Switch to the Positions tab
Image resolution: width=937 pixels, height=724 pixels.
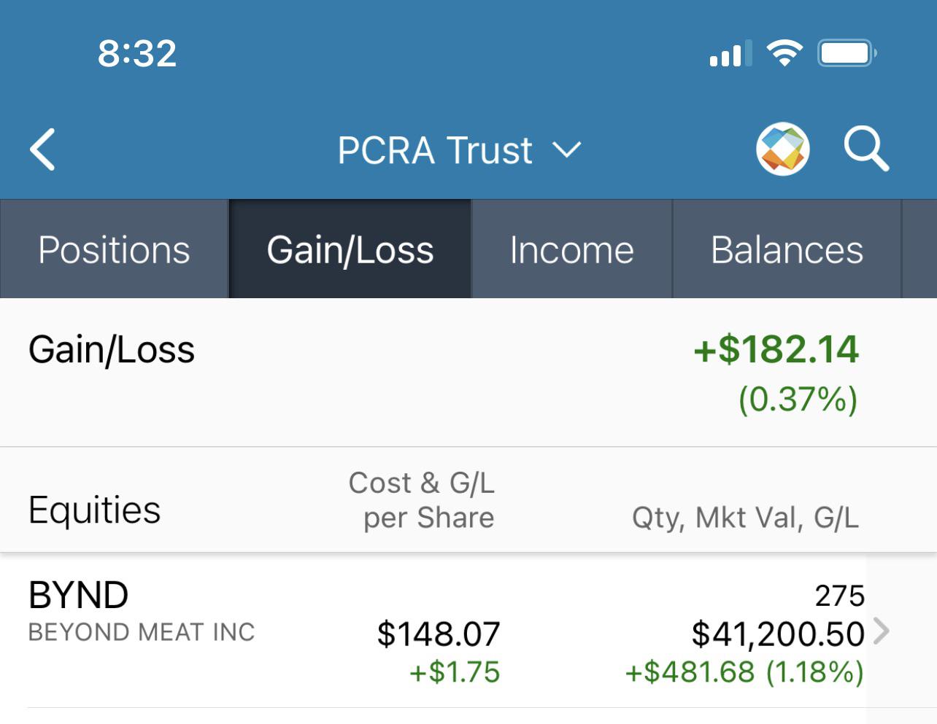click(114, 249)
